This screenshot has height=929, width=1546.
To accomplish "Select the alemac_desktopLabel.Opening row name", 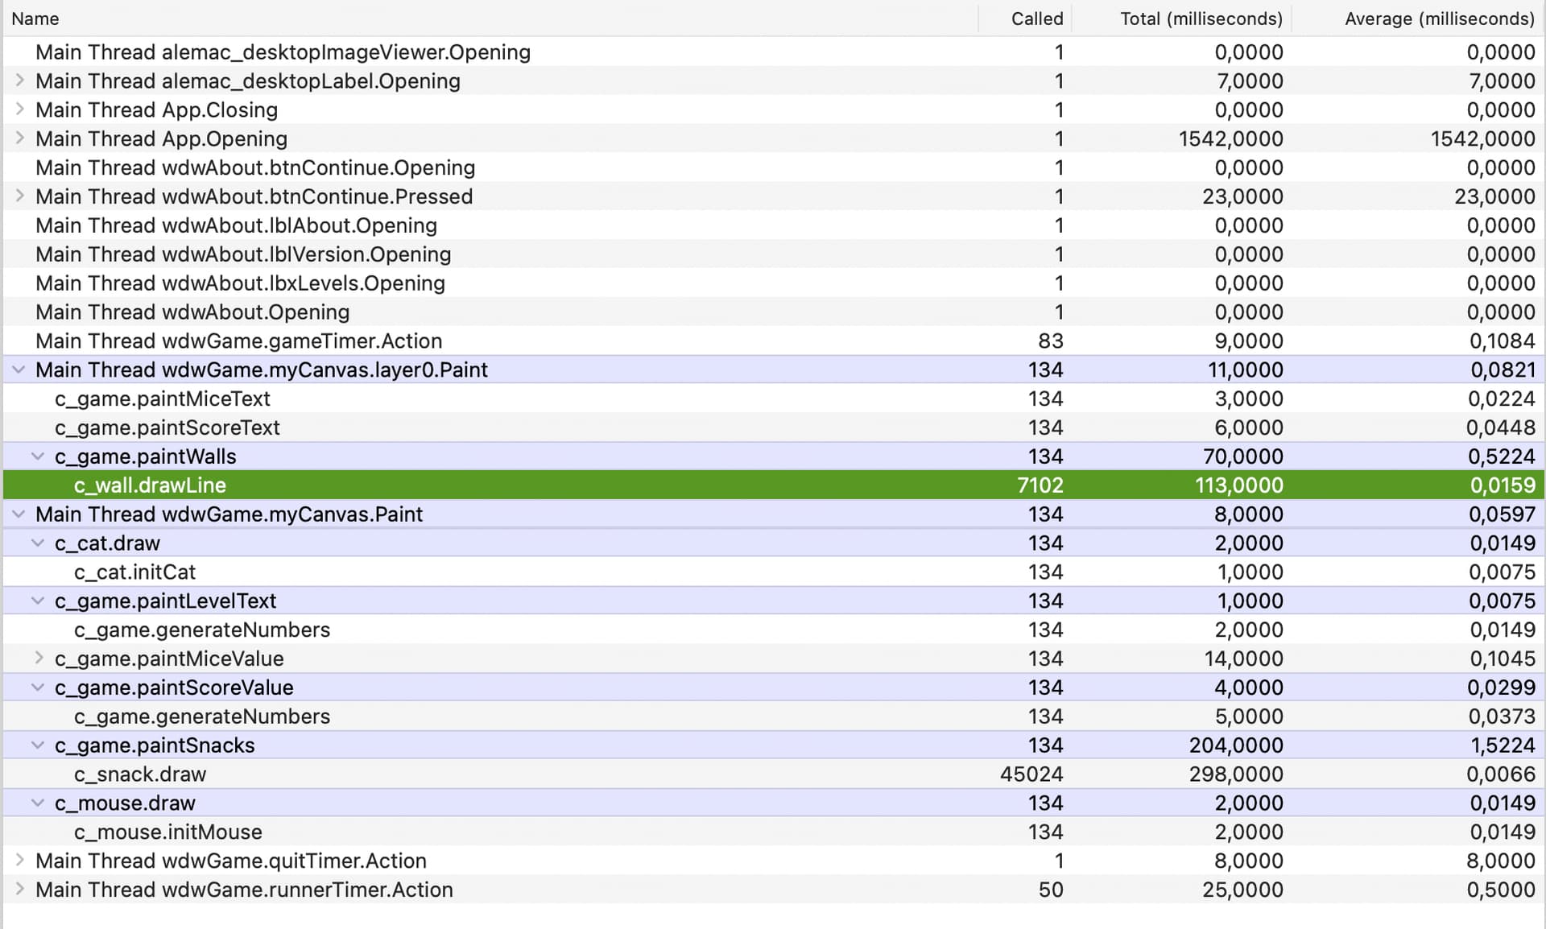I will pyautogui.click(x=248, y=81).
